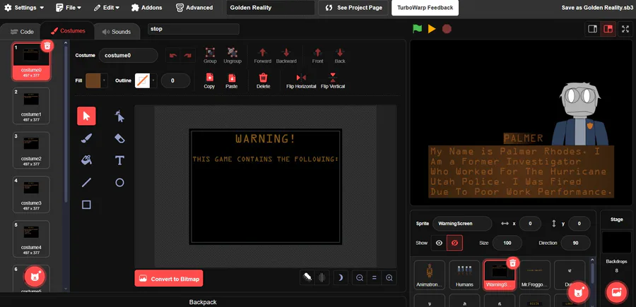
Task: Open the Edit menu
Action: coord(106,7)
